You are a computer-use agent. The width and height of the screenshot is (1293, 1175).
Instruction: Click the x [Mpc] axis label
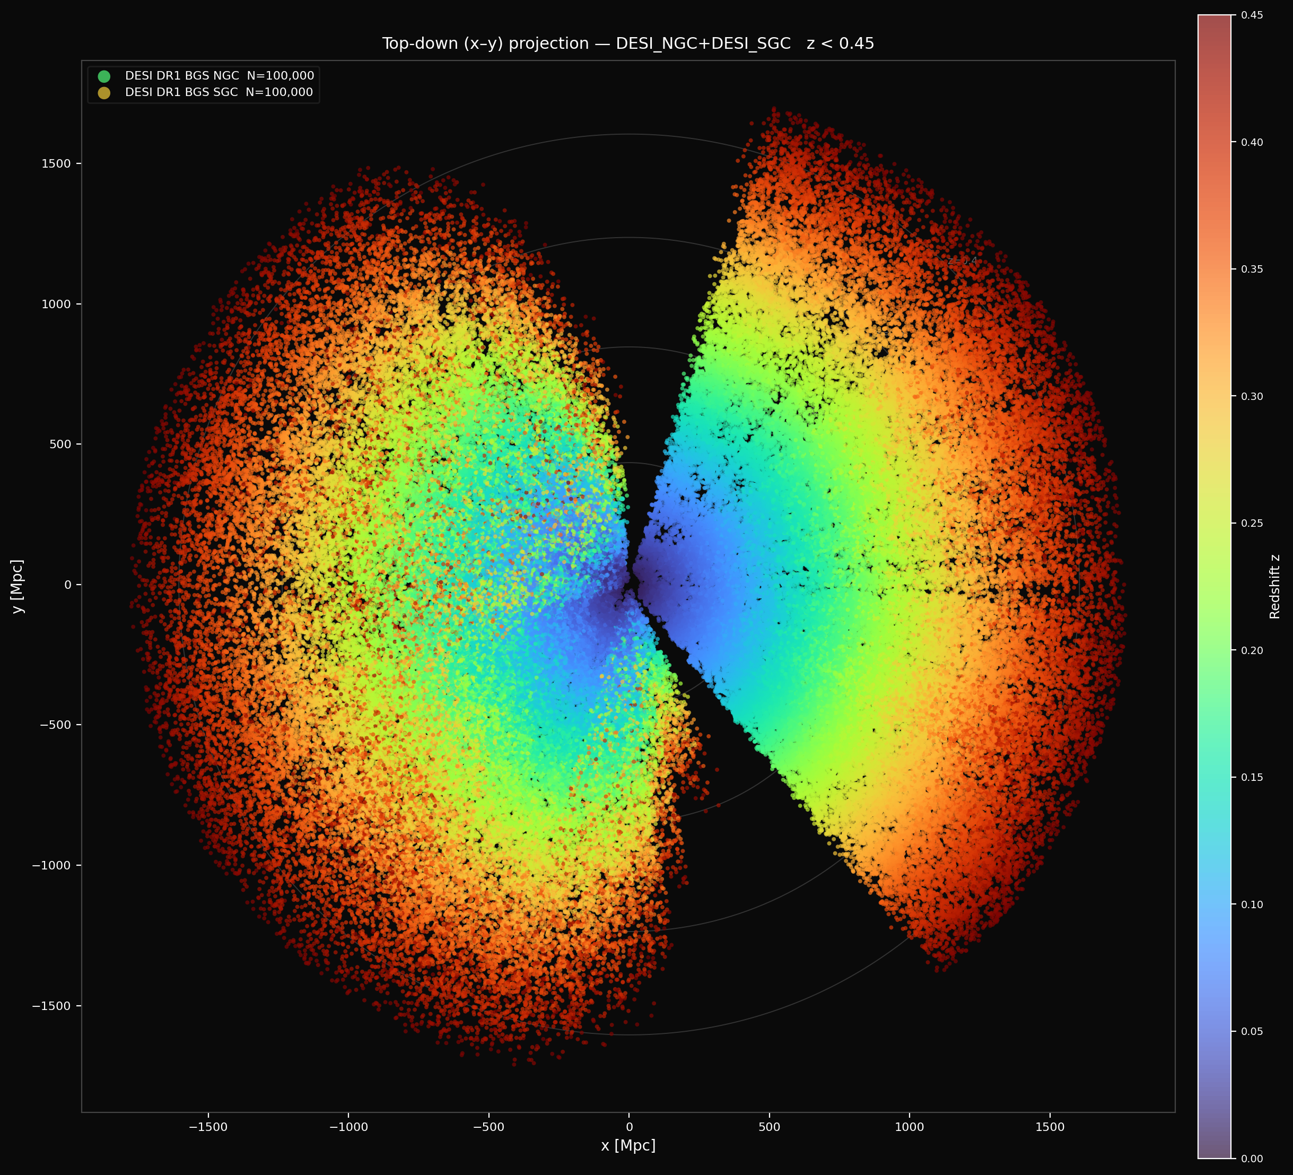point(628,1145)
